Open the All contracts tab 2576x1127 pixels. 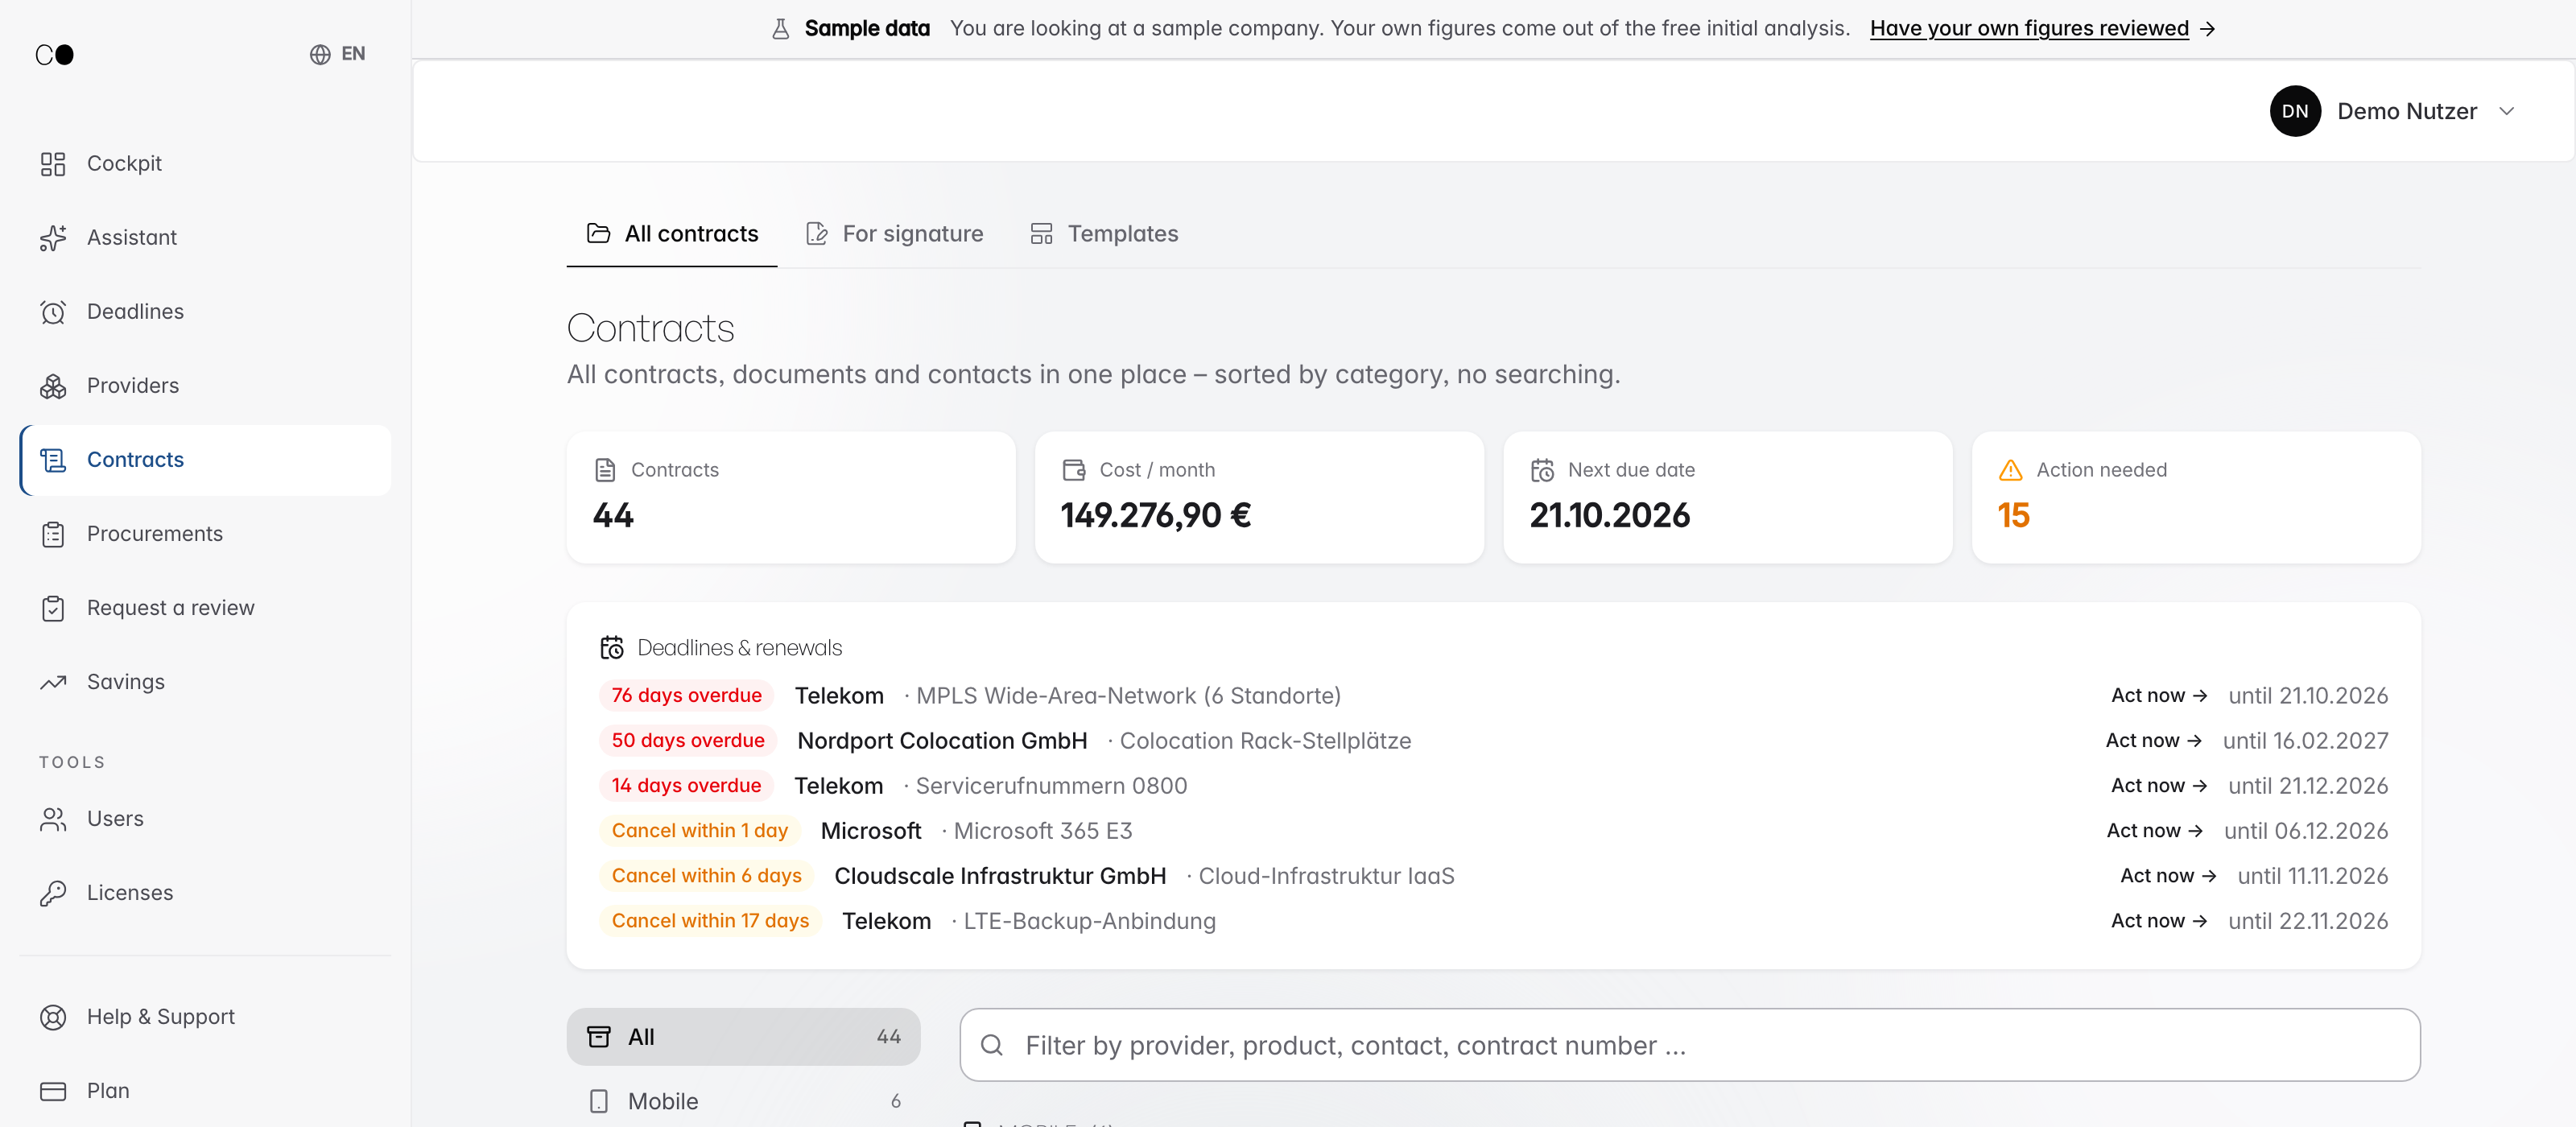(672, 234)
